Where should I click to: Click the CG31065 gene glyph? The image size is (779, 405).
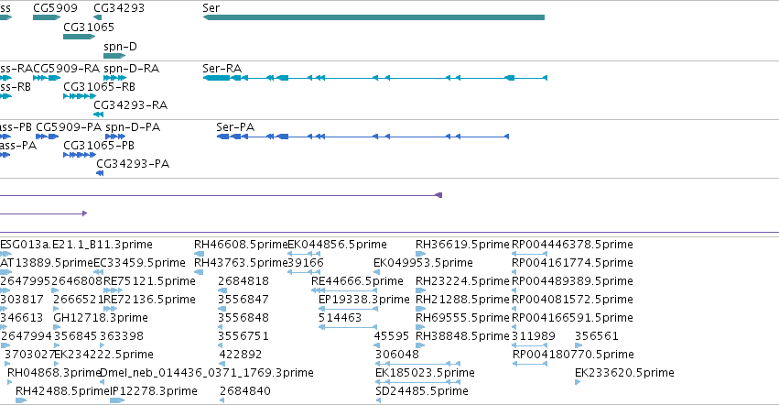point(79,37)
